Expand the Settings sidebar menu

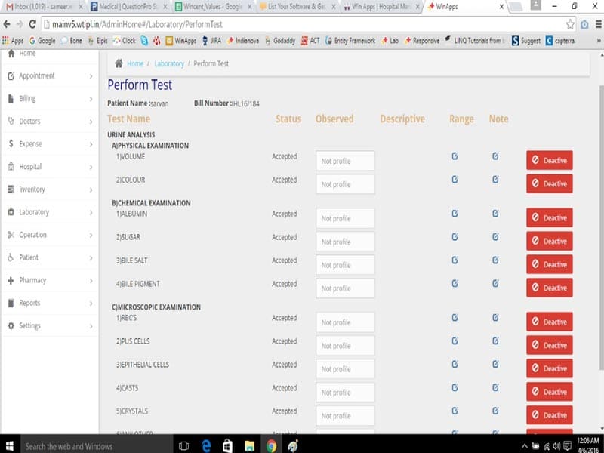point(51,326)
